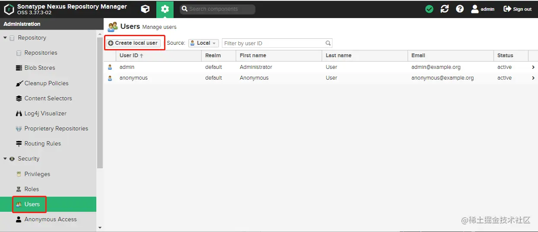Click the Sonatype Nexus hexagon logo

[x=9, y=9]
